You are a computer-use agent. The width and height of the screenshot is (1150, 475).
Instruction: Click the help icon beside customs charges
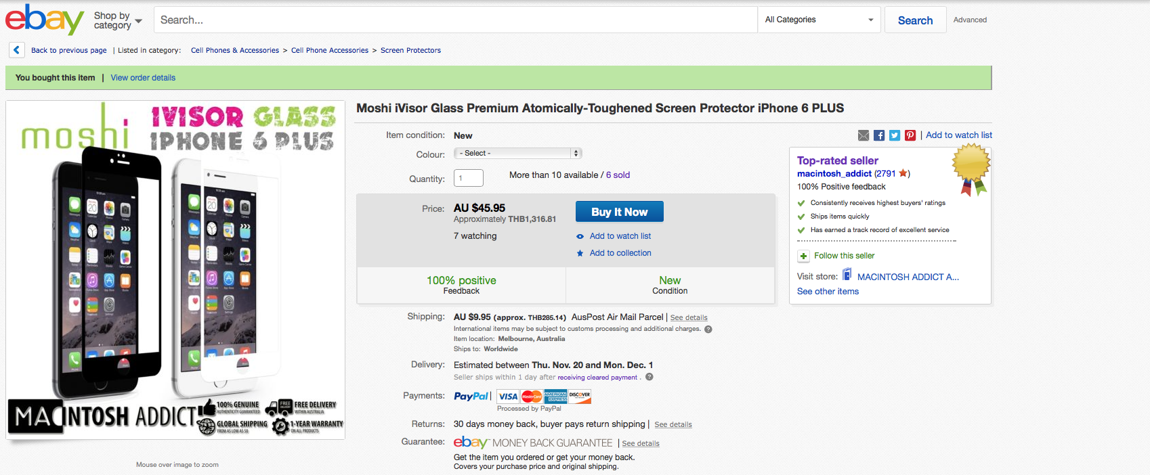pos(708,330)
